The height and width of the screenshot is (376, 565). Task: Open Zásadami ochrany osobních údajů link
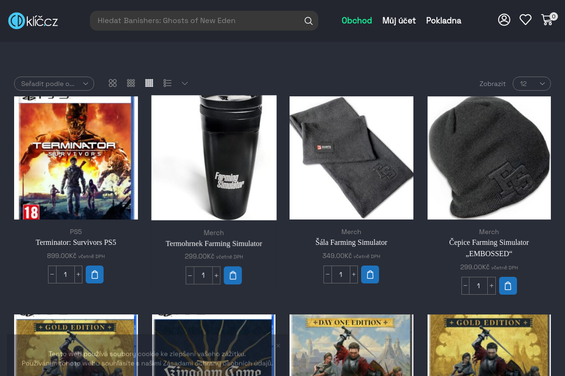[218, 363]
